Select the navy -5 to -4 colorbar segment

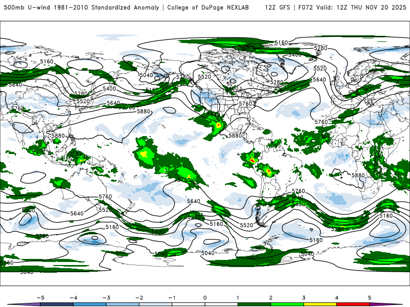click(57, 304)
